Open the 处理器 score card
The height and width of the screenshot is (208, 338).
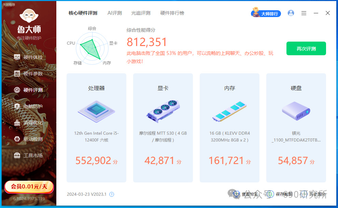96,128
